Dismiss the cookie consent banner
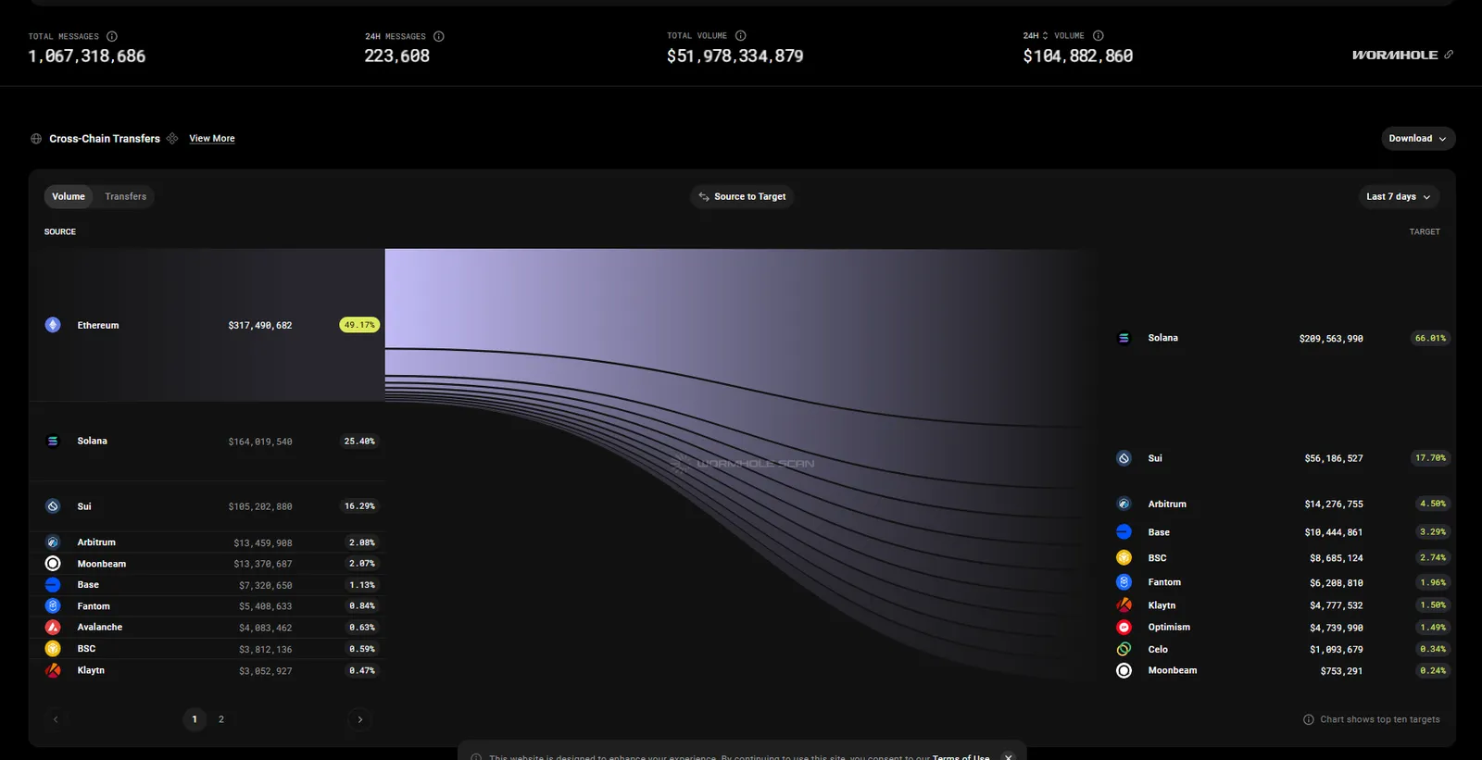This screenshot has height=760, width=1482. [1009, 756]
